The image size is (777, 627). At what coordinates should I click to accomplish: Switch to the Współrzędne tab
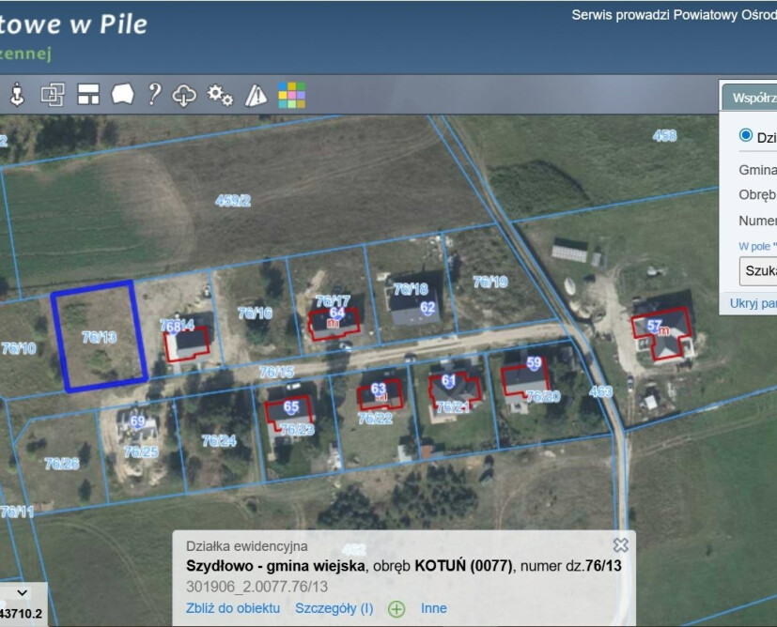click(x=752, y=97)
